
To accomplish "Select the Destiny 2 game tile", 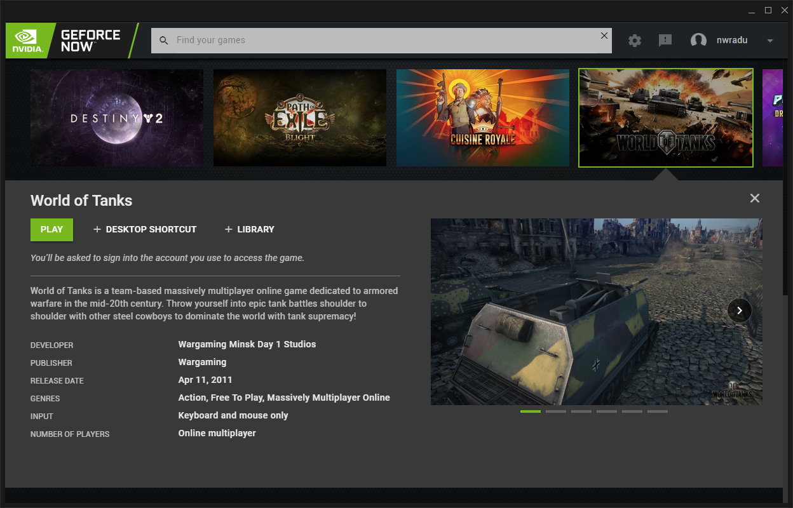I will 117,117.
